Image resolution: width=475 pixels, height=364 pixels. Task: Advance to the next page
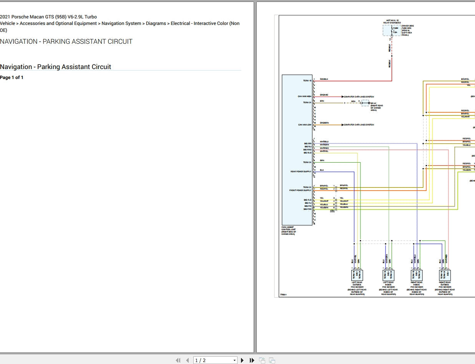242,360
